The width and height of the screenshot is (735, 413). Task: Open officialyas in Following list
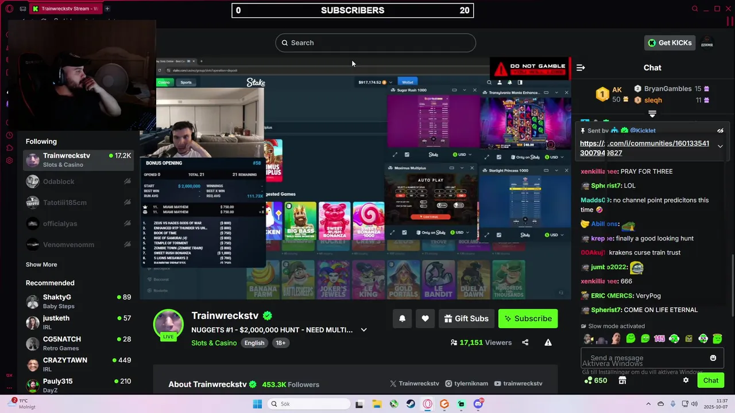coord(79,224)
